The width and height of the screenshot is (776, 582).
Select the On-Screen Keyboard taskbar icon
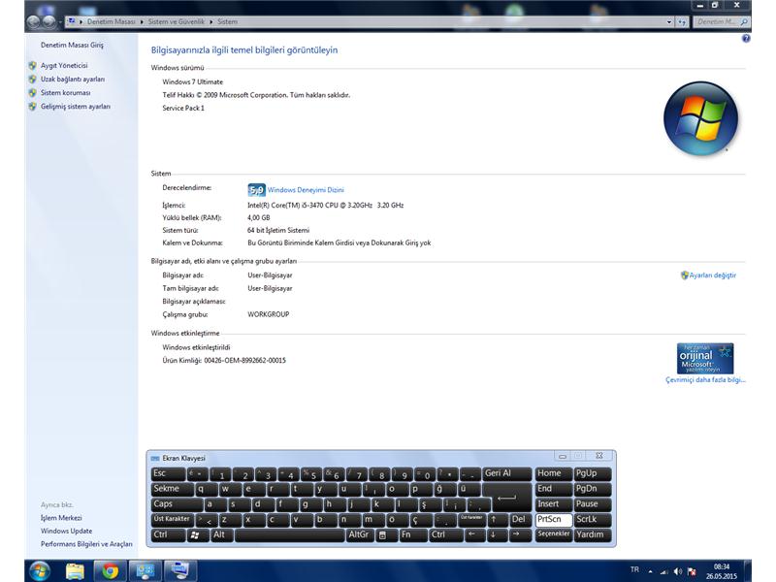(x=180, y=571)
